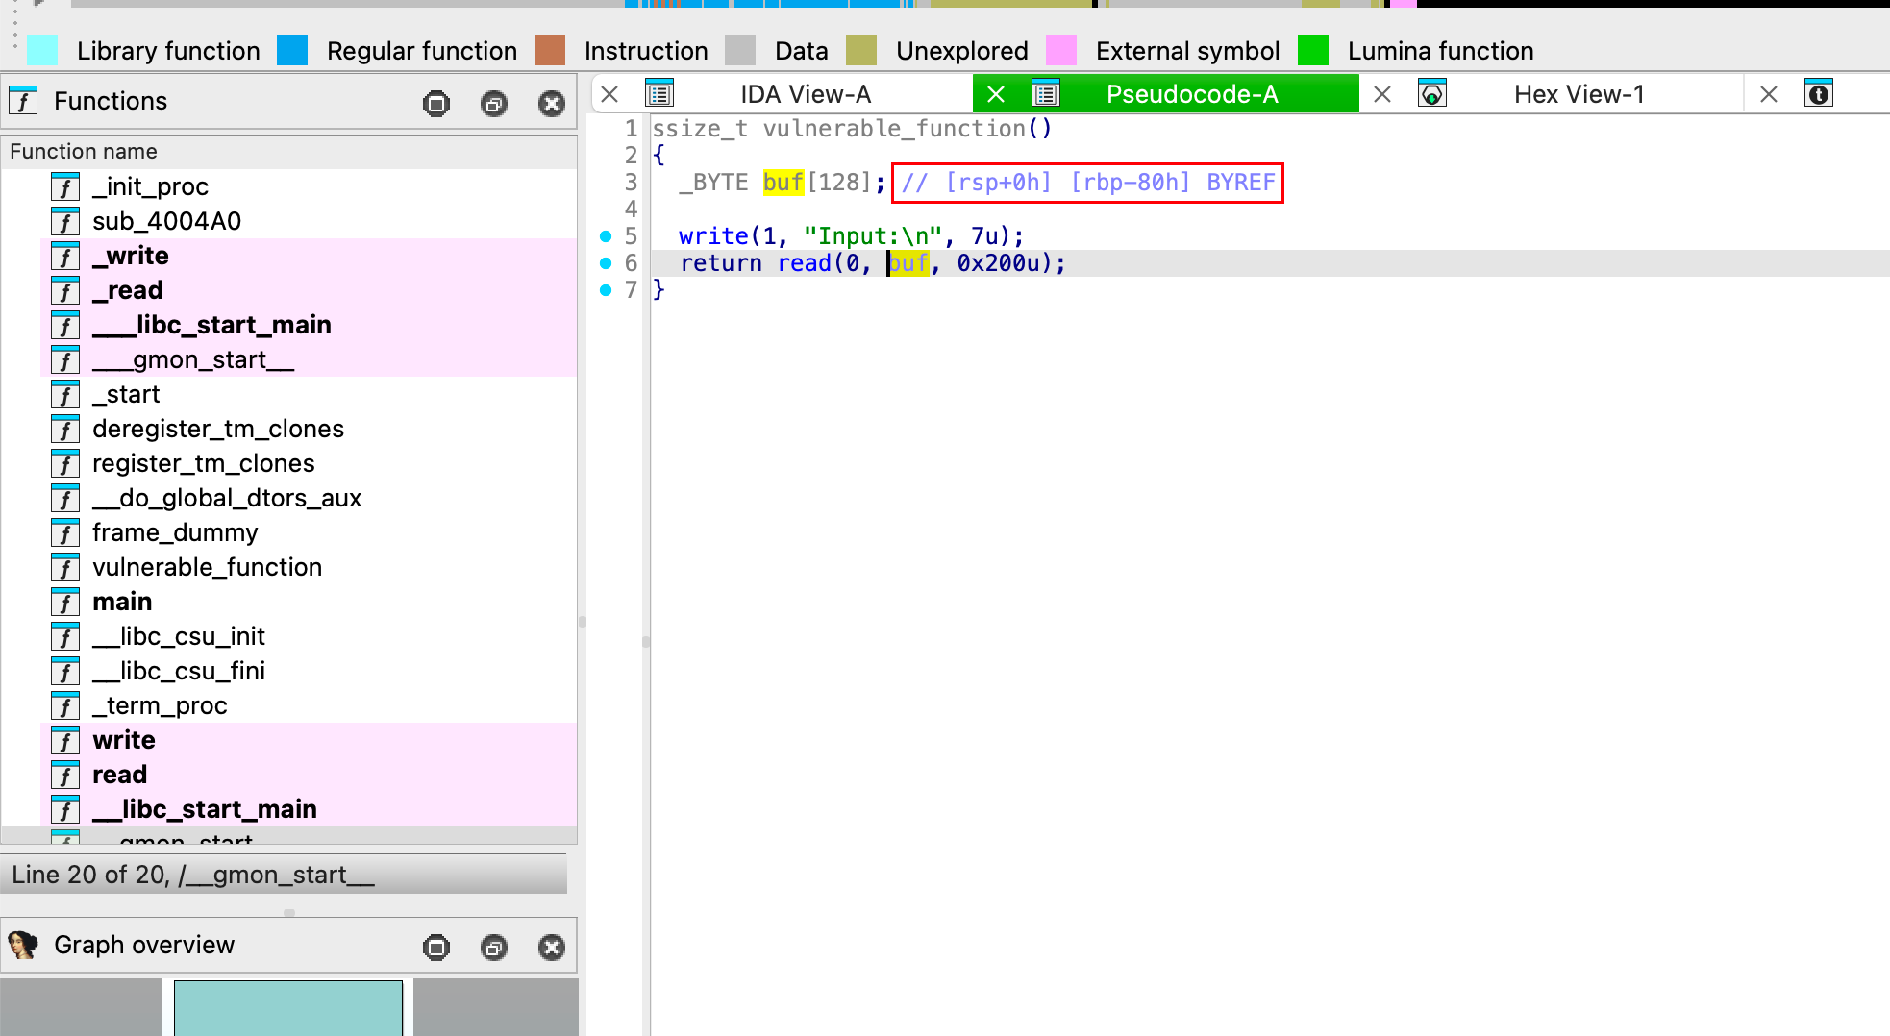Click the Hex View-1 tab icon
1890x1036 pixels.
1432,94
